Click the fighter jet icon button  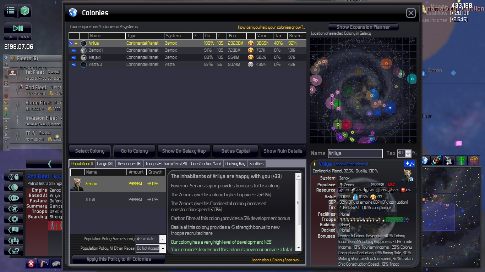point(13,209)
